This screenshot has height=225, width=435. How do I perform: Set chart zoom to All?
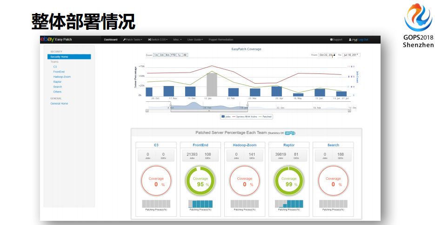pos(185,55)
